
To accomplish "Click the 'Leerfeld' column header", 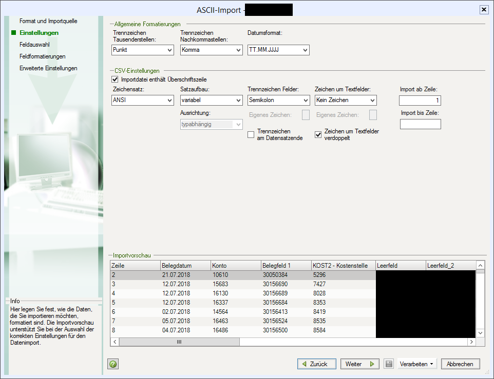I will coord(401,266).
